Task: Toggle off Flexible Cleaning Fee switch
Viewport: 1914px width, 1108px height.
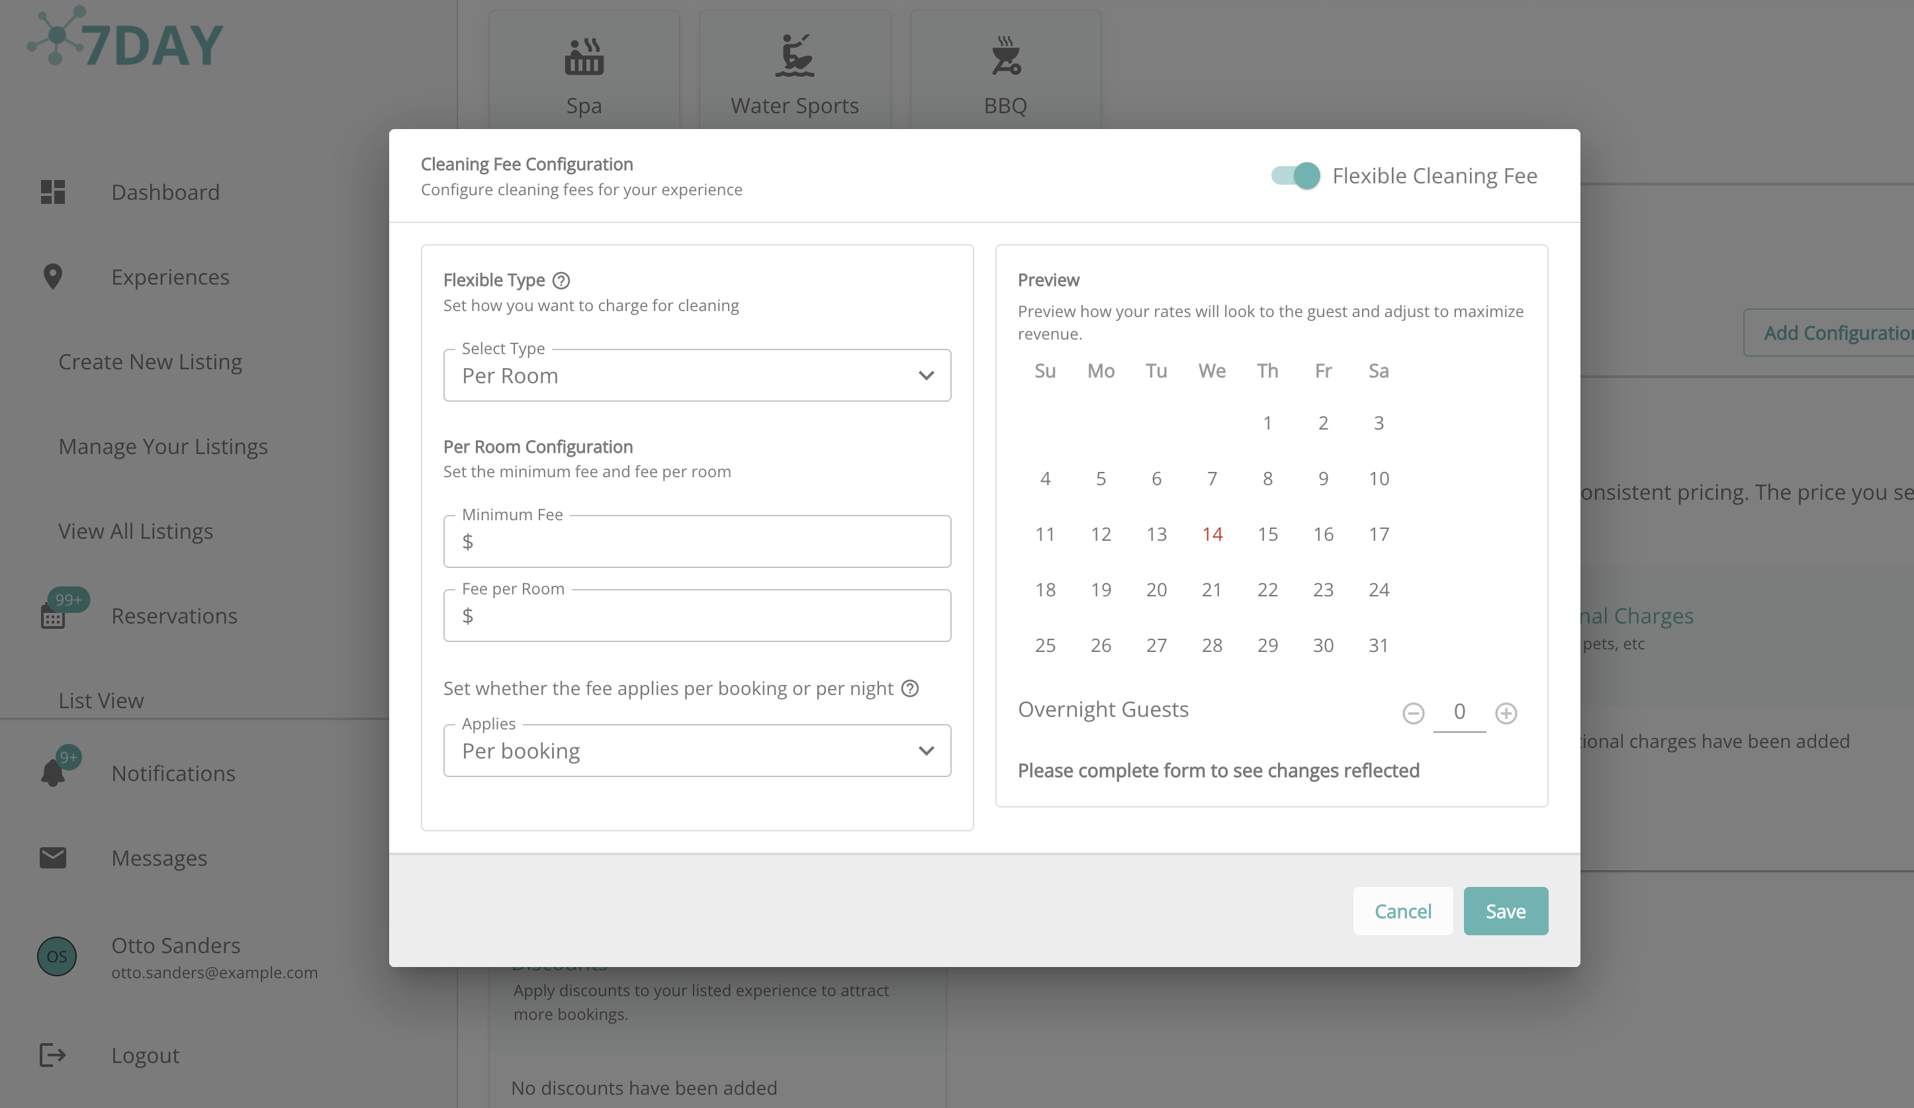Action: (1295, 175)
